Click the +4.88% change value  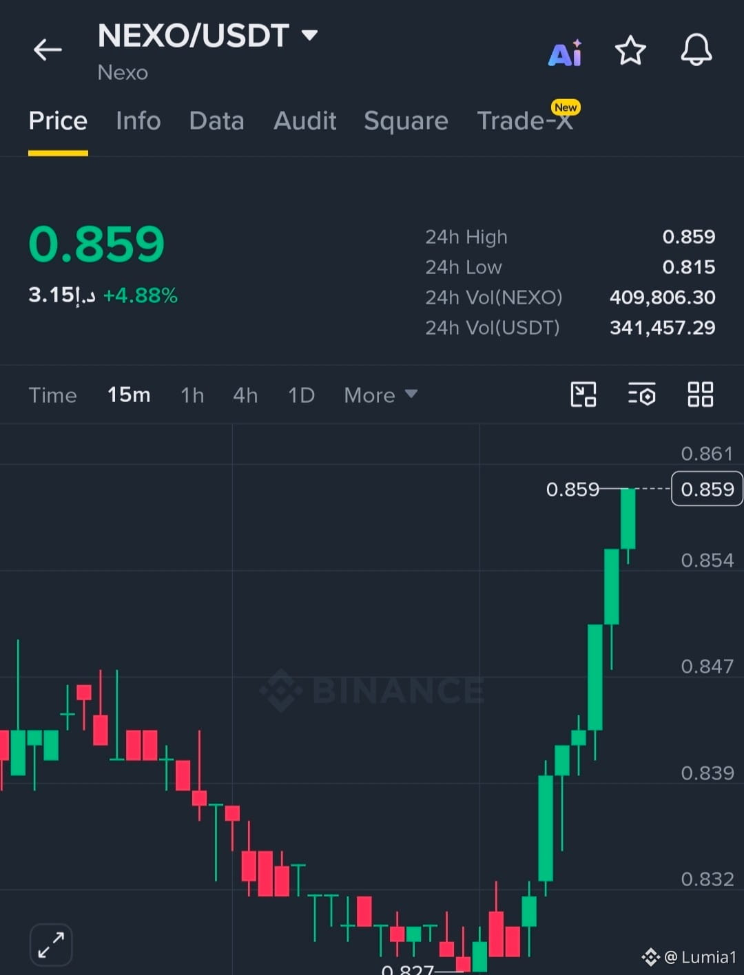tap(141, 296)
